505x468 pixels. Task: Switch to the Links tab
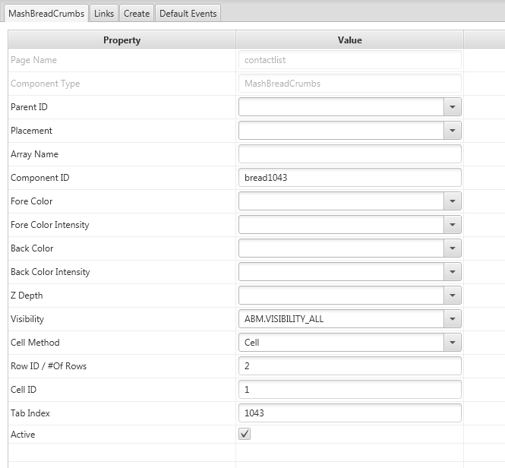click(x=104, y=13)
